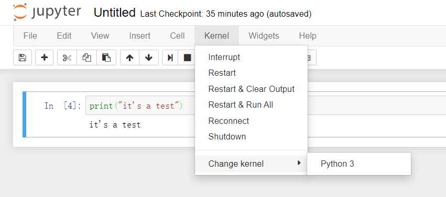Viewport: 446px width, 197px height.
Task: Cut selected cells using the scissors icon
Action: (67, 57)
